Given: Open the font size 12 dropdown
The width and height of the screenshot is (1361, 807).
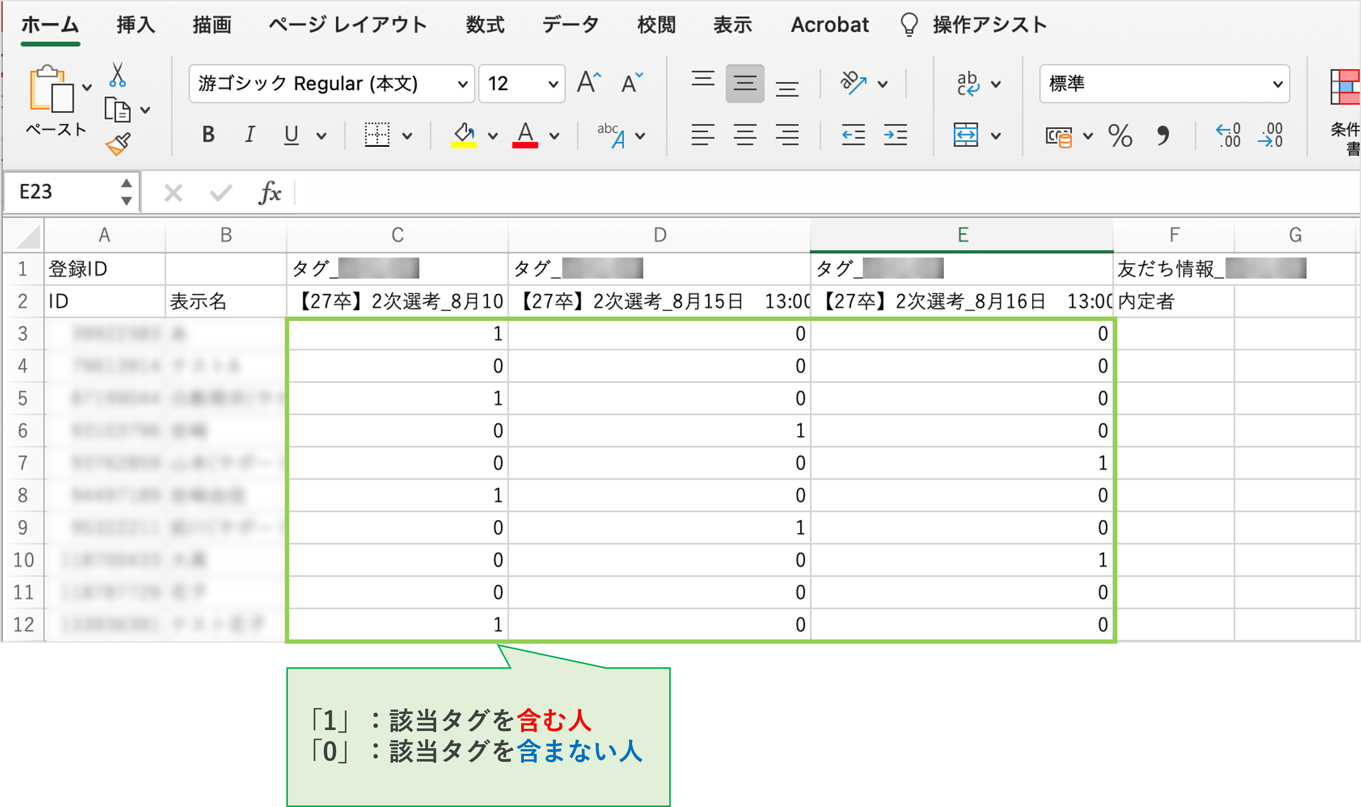Looking at the screenshot, I should (x=553, y=84).
